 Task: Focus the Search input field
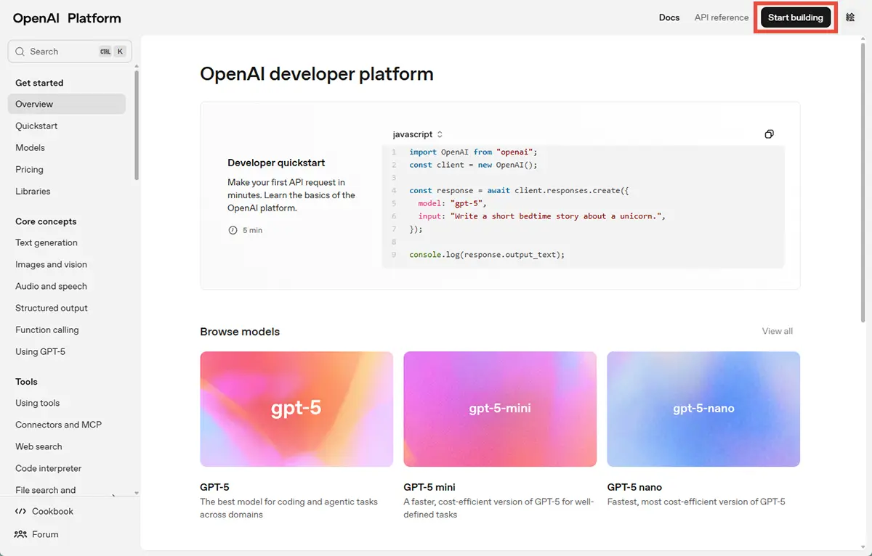point(70,52)
